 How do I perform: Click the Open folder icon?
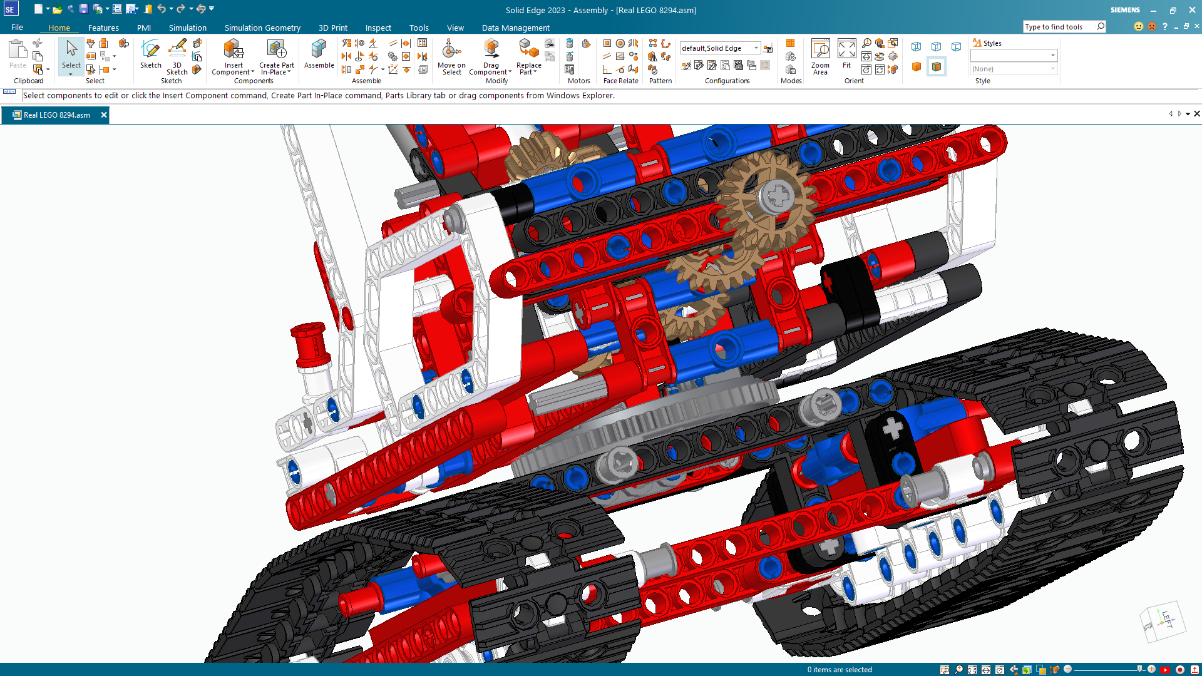click(57, 9)
